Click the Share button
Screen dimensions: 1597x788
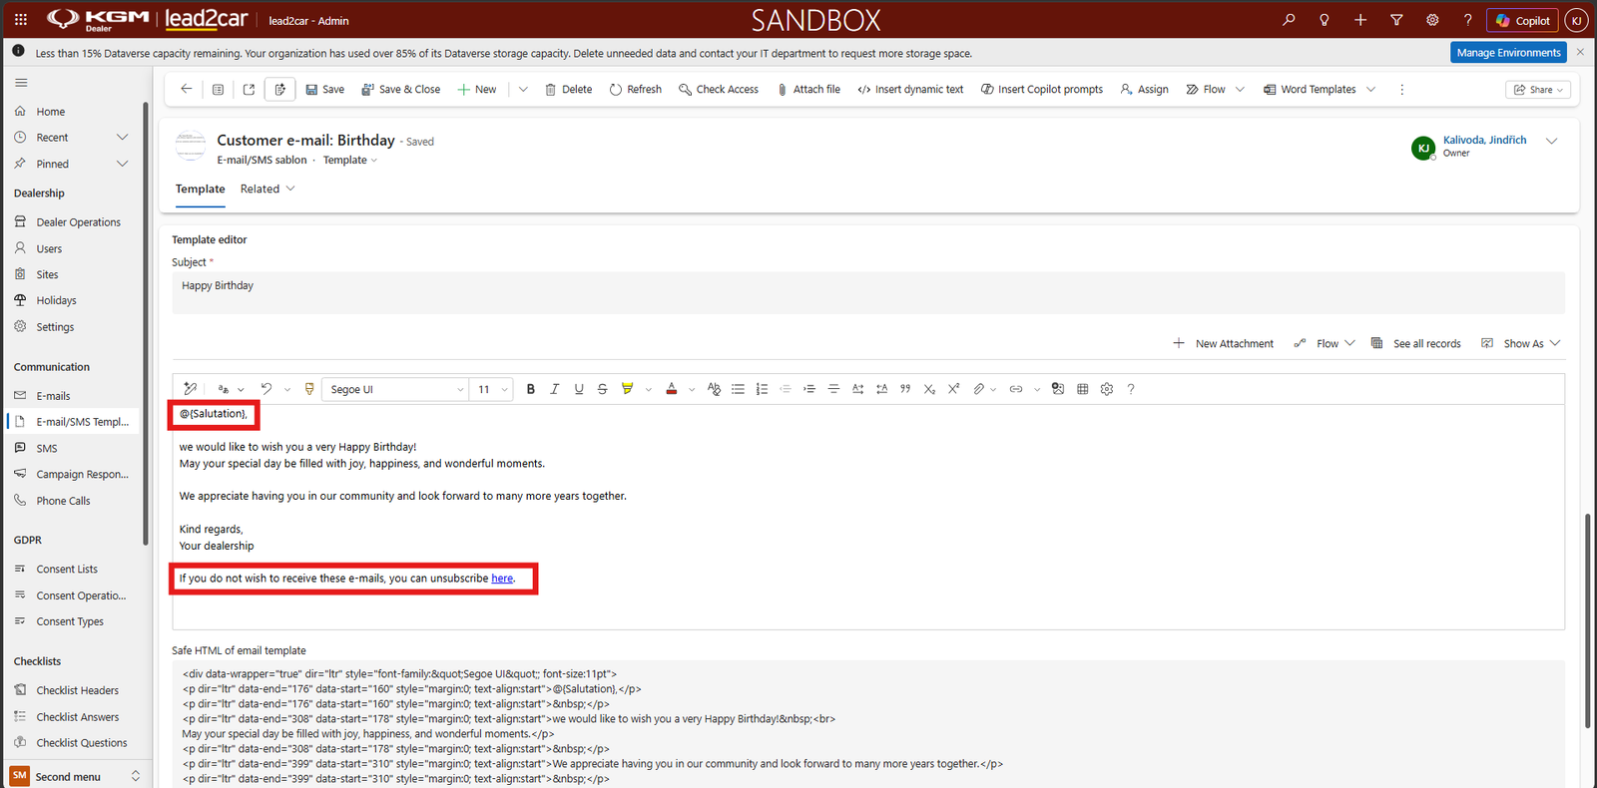pos(1538,90)
